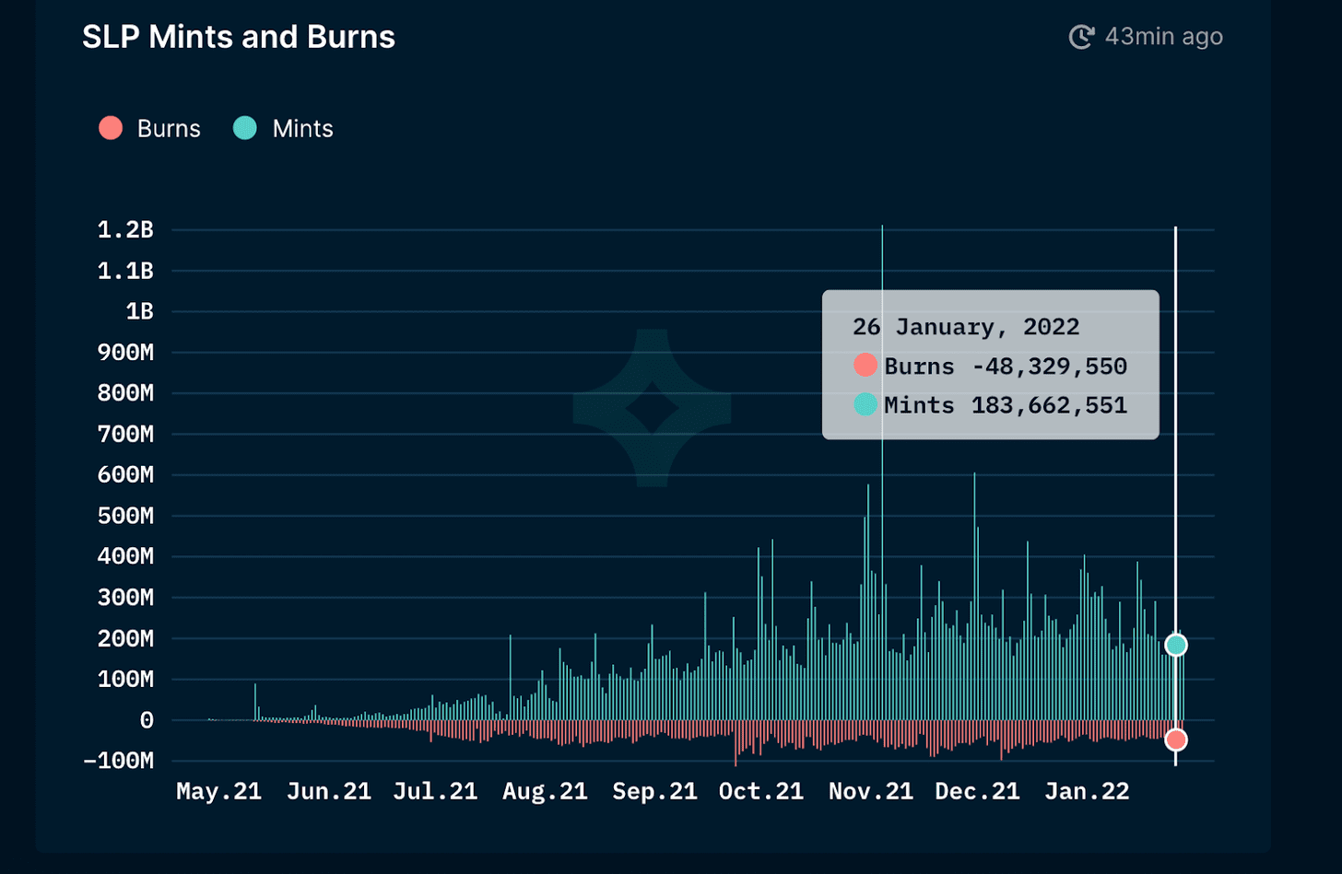Viewport: 1342px width, 874px height.
Task: Click the red Burns data point marker on crosshair
Action: pos(1177,739)
